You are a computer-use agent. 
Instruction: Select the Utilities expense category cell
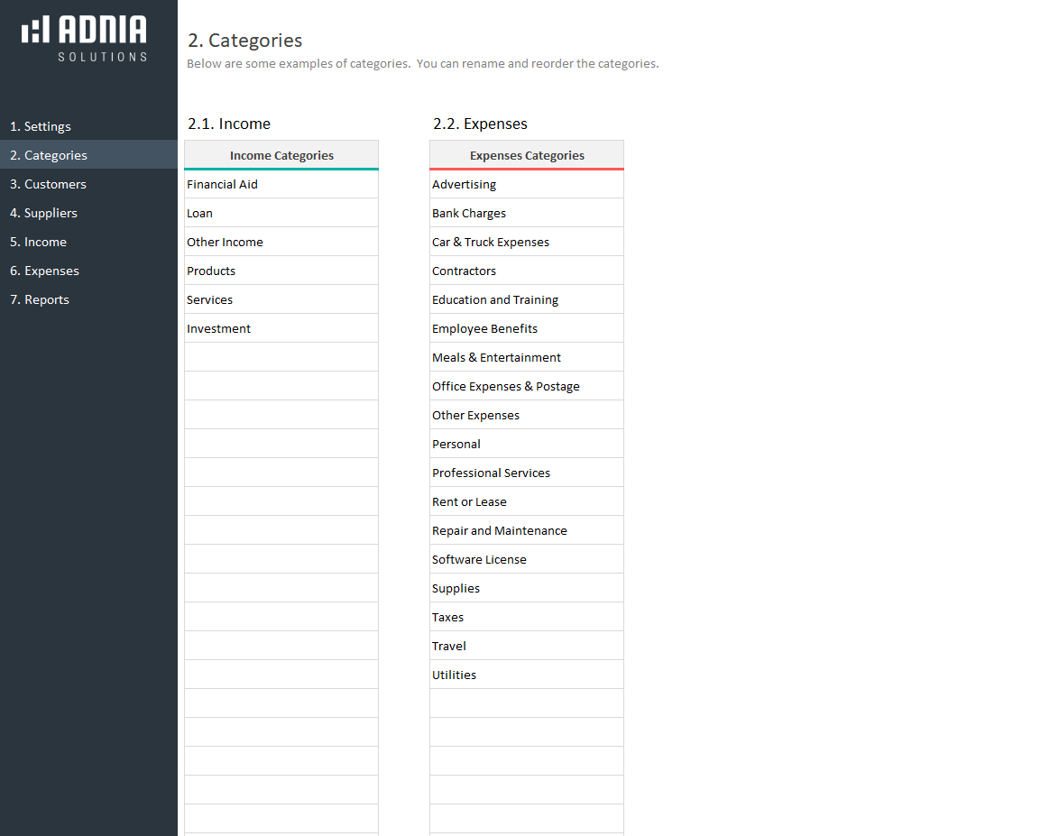click(x=527, y=675)
